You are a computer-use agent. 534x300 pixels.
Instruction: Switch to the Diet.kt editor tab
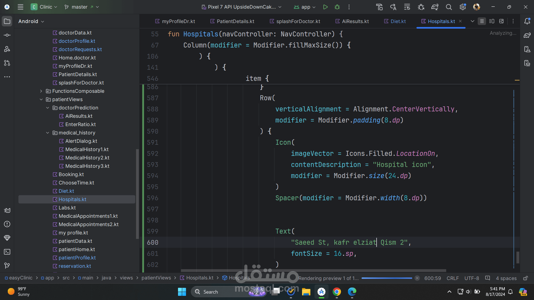(398, 21)
